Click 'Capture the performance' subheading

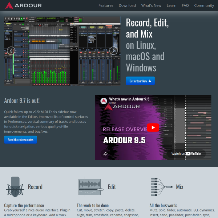(x=24, y=205)
